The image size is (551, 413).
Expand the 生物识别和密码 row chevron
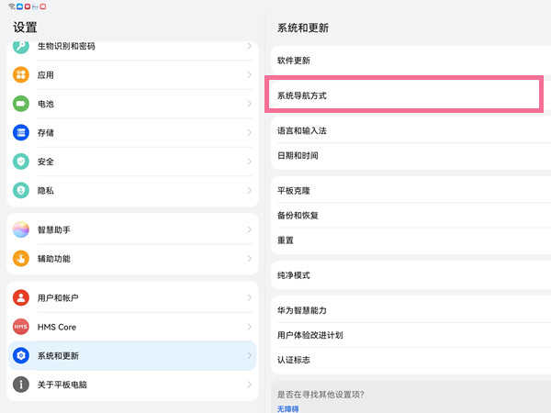(249, 46)
